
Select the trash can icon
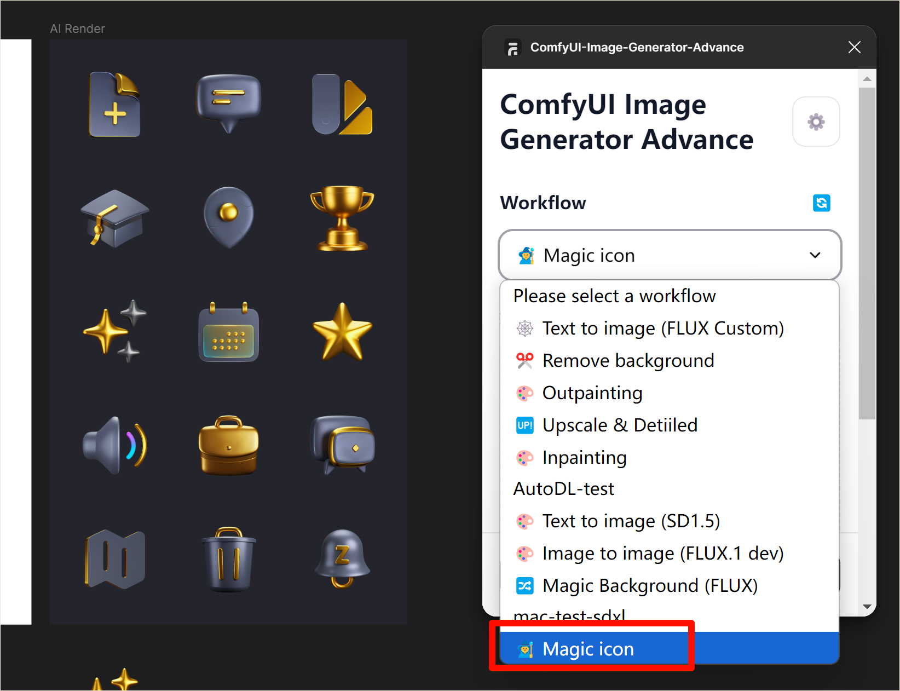click(x=228, y=559)
